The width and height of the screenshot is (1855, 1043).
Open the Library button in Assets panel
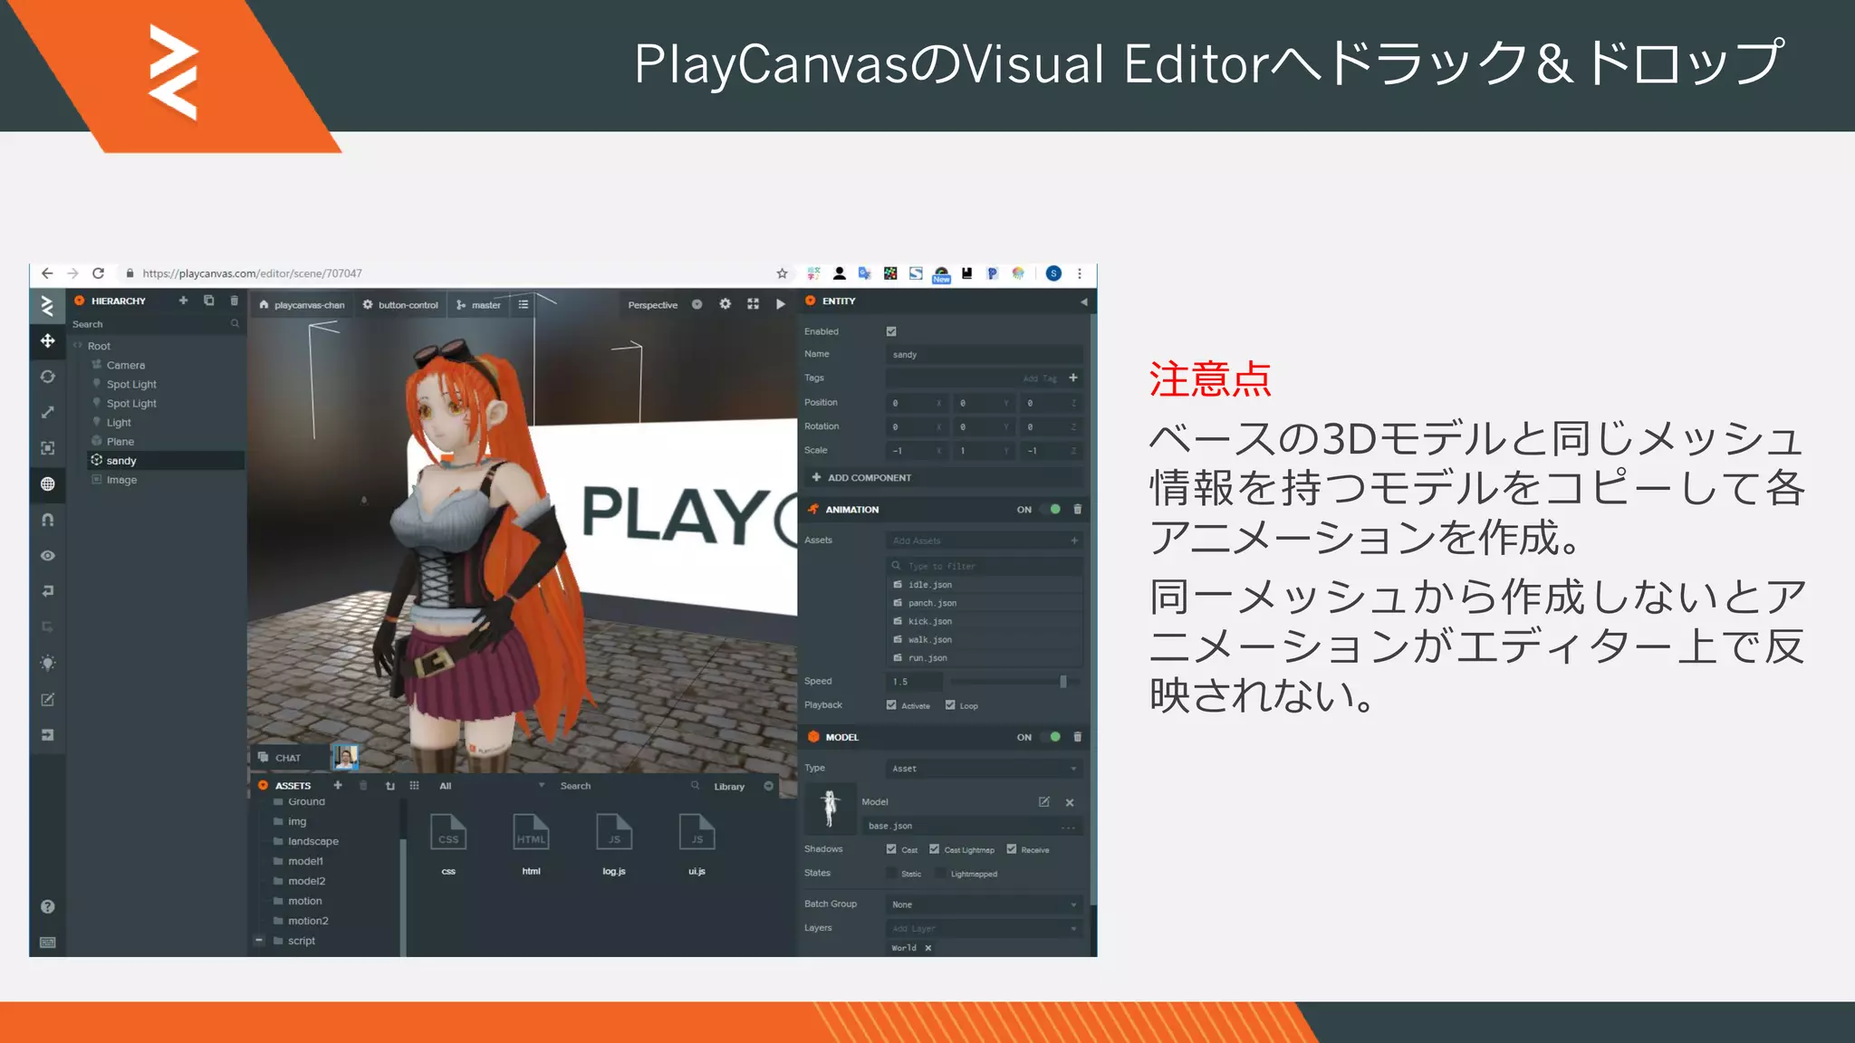[729, 787]
